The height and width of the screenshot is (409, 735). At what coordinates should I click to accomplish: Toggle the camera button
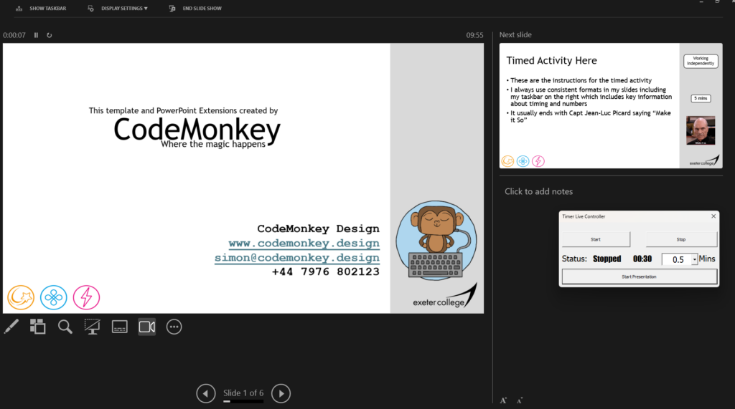[146, 327]
